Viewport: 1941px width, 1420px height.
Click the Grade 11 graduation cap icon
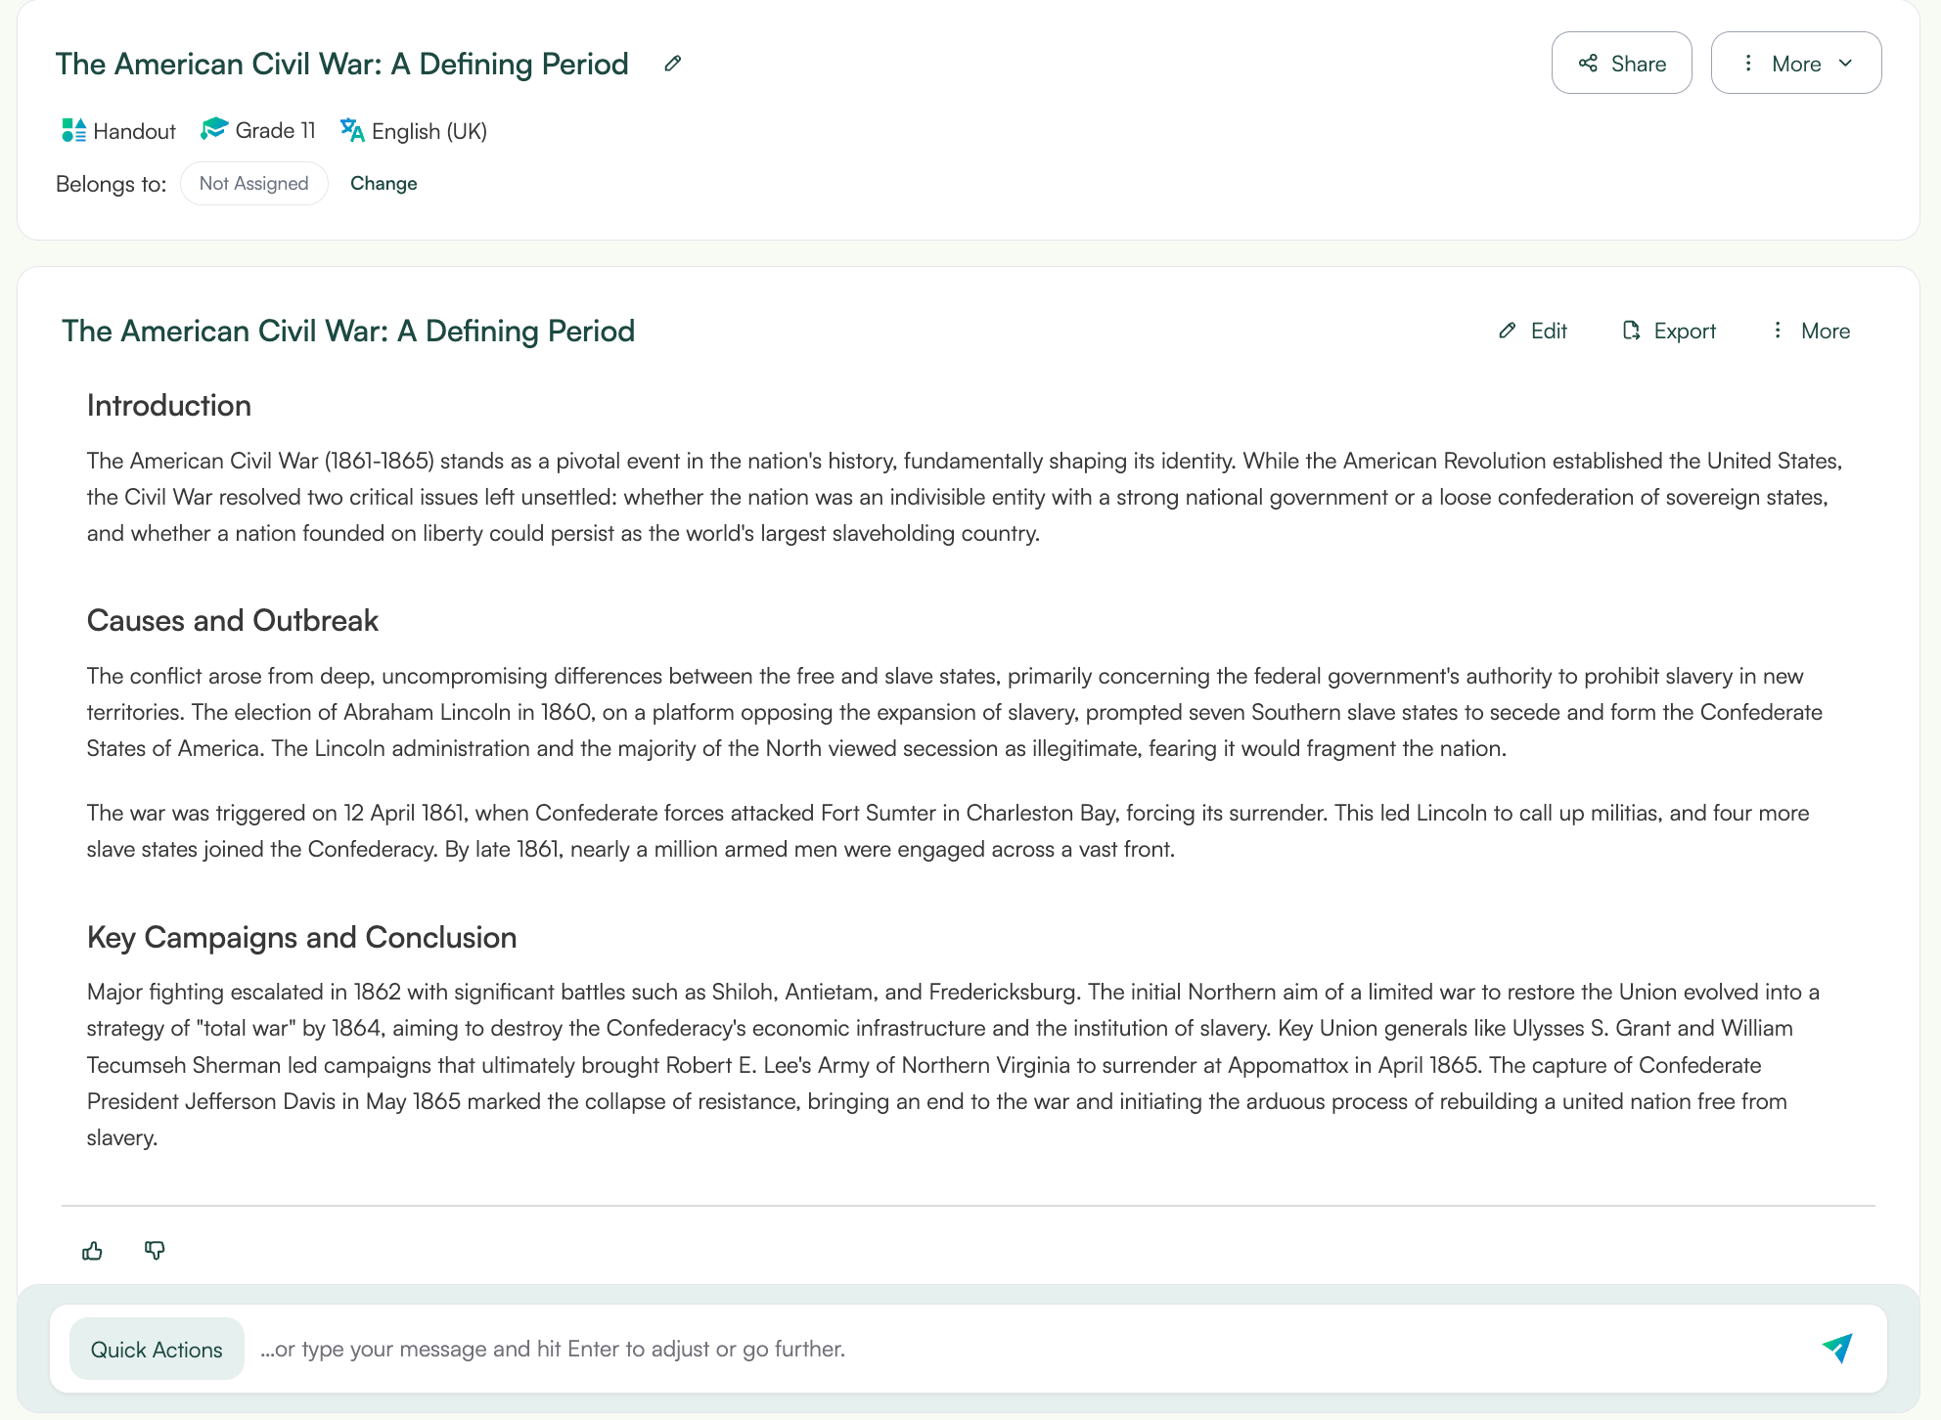(213, 128)
